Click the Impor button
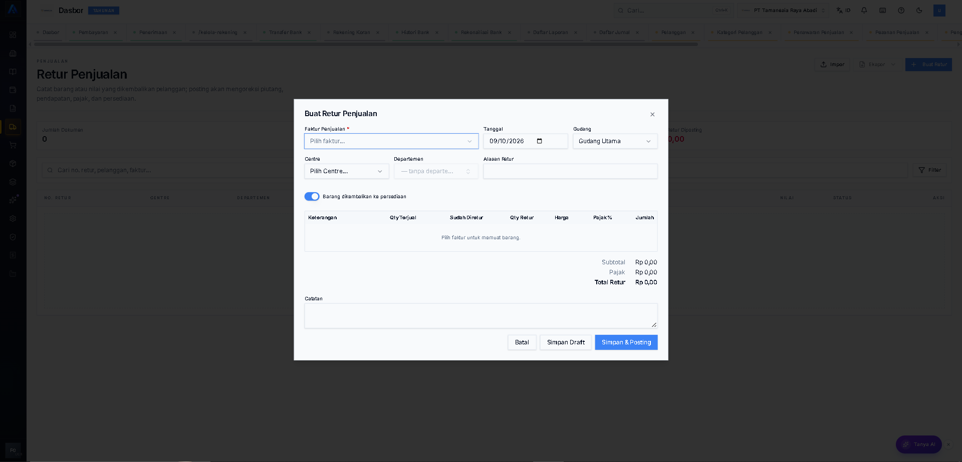The width and height of the screenshot is (962, 462). coord(832,65)
